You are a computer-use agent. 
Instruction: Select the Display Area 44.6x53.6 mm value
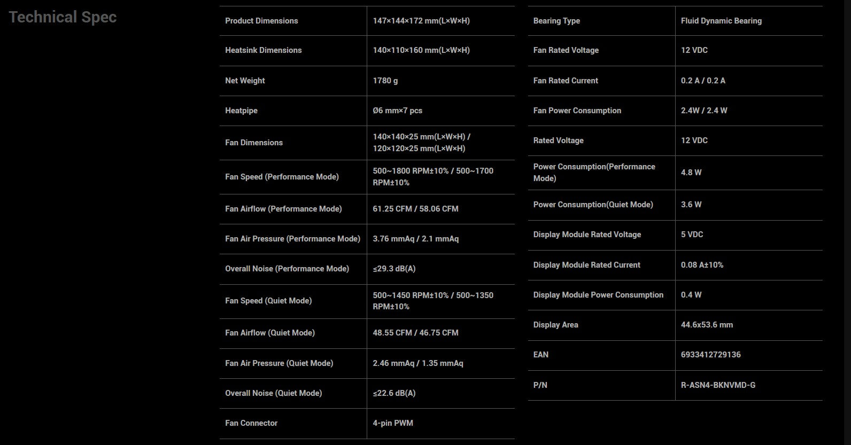[x=707, y=325]
